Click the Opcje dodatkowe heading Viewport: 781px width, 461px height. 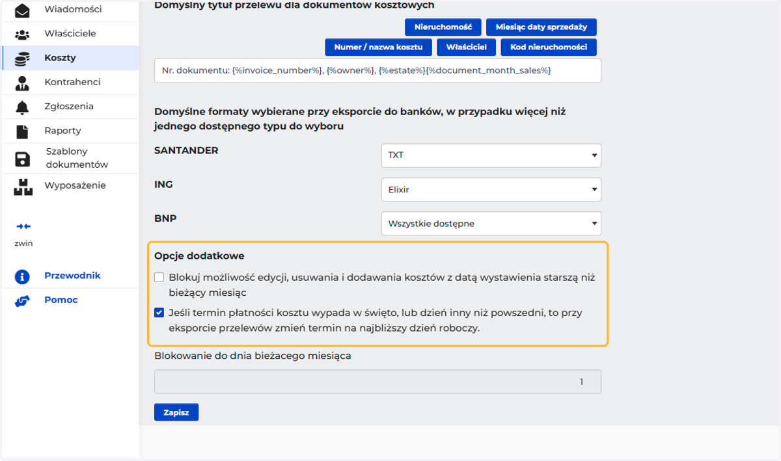point(199,256)
